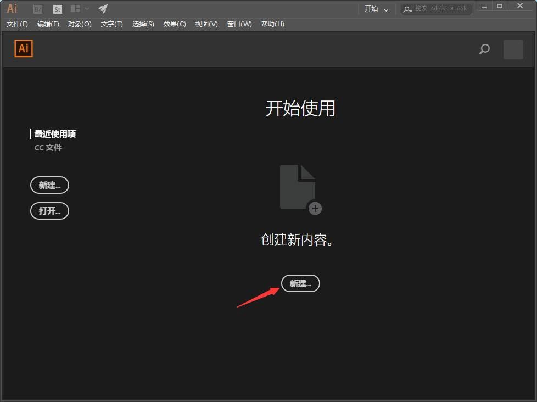Screen dimensions: 537x402
Task: Launch Adobe Bridge from the top toolbar
Action: pyautogui.click(x=37, y=9)
